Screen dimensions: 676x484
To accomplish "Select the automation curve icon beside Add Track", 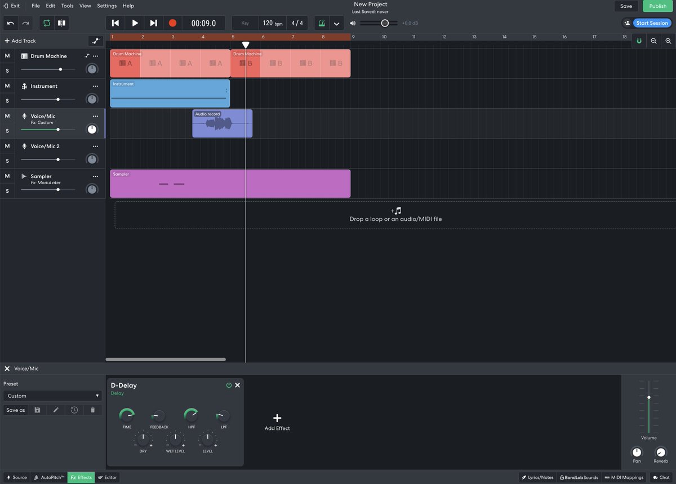I will point(96,41).
